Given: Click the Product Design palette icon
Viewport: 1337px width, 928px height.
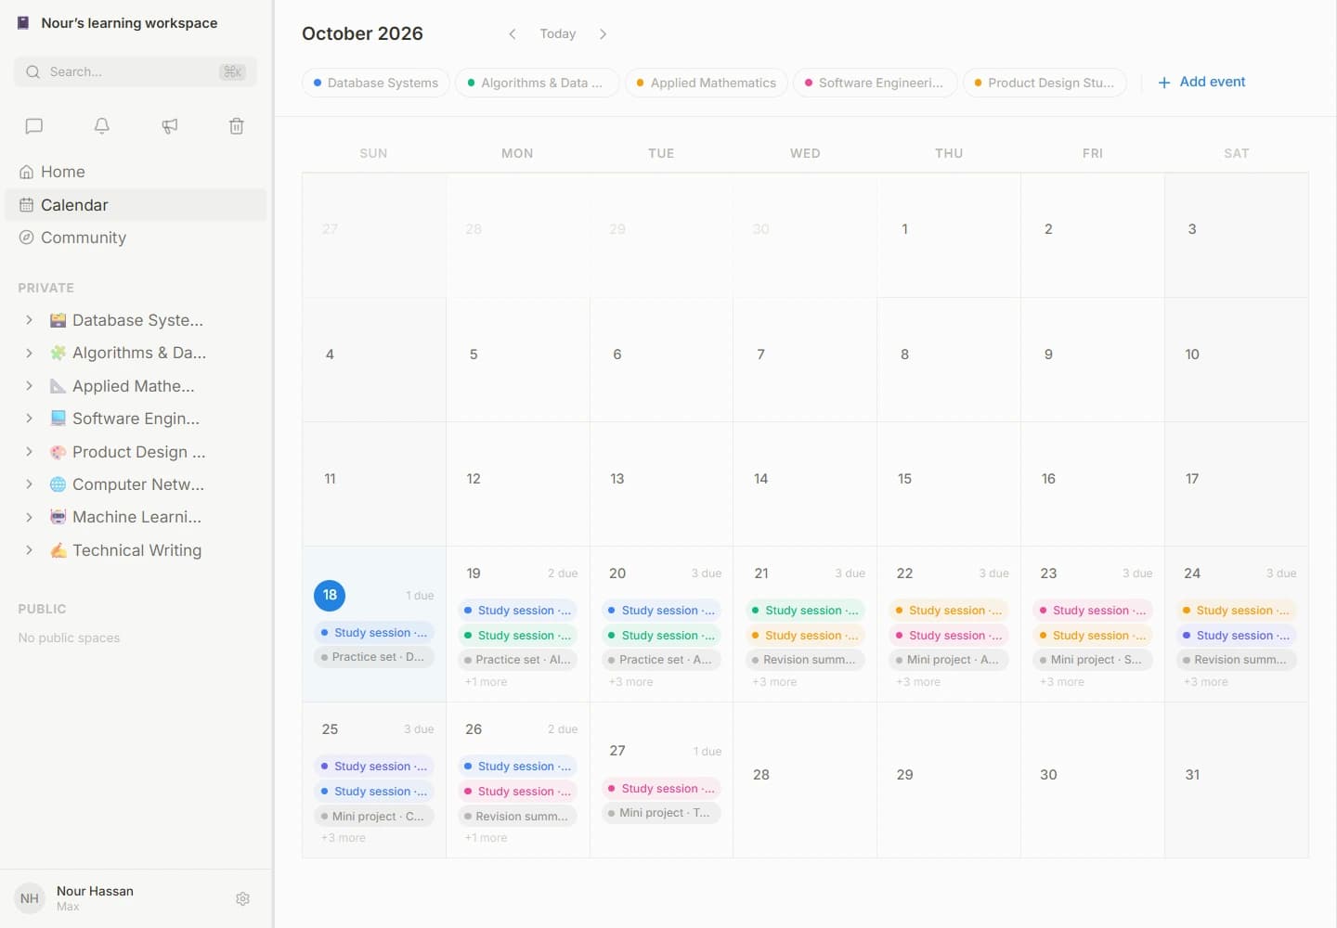Looking at the screenshot, I should coord(58,452).
